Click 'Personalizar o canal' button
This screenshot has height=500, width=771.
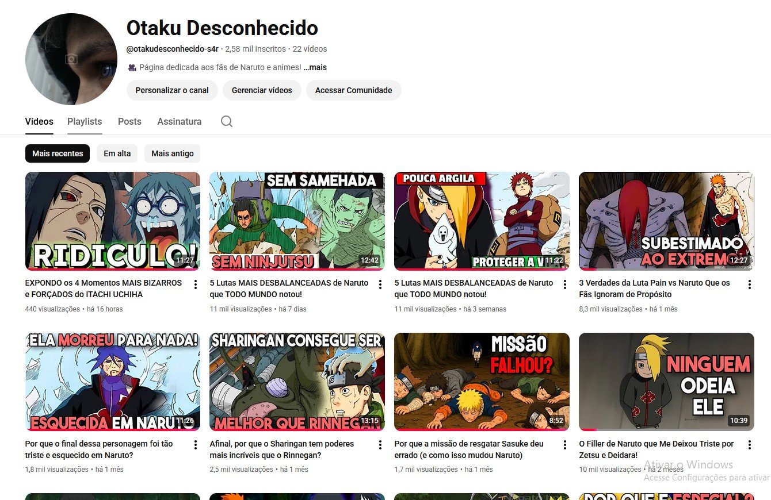pyautogui.click(x=172, y=90)
